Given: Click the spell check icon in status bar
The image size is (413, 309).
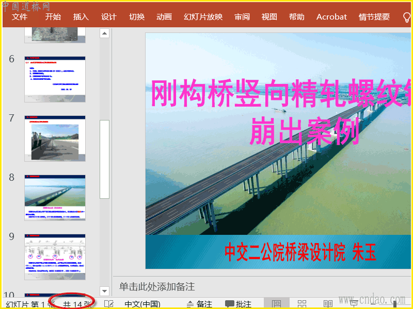Looking at the screenshot, I should point(108,304).
